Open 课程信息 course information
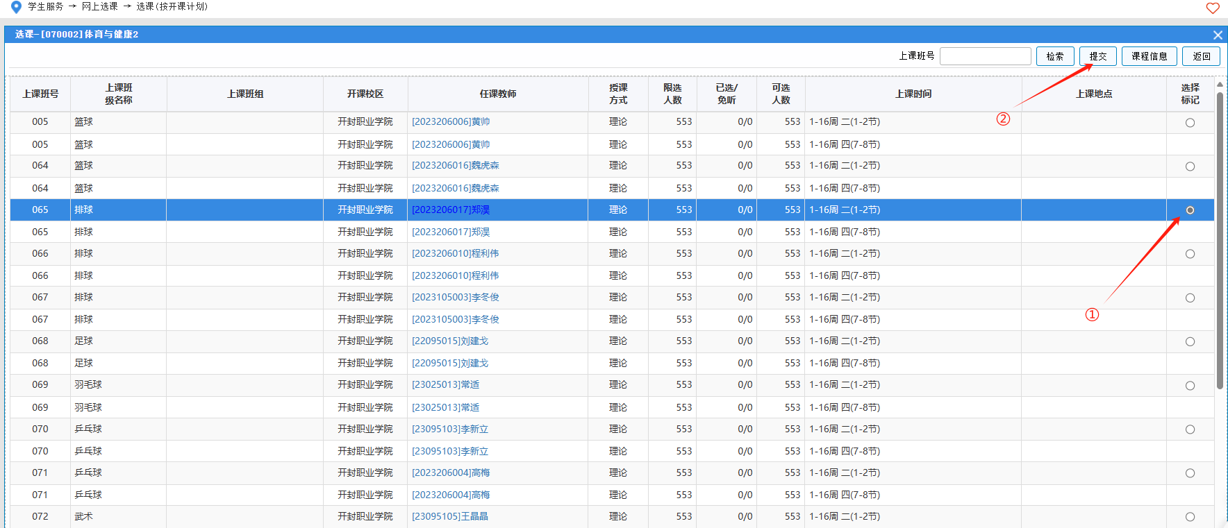The width and height of the screenshot is (1228, 528). click(1149, 56)
